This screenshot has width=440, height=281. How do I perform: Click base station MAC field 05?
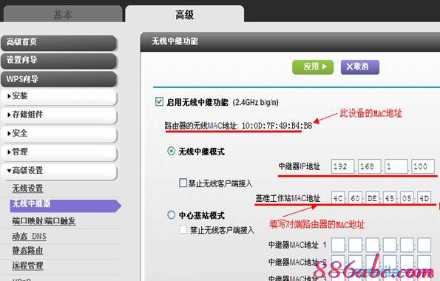[x=407, y=198]
